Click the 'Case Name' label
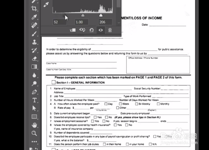Viewport: 209px width, 150px height. (x=51, y=64)
